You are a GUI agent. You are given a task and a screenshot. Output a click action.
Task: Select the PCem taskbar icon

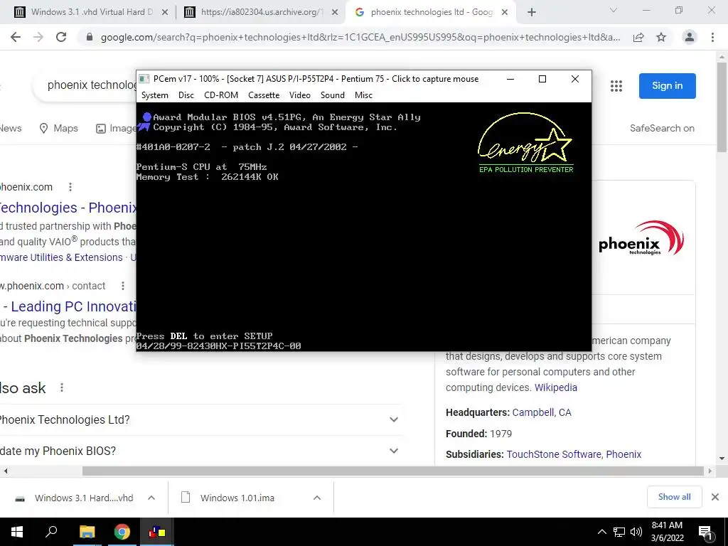pos(157,532)
